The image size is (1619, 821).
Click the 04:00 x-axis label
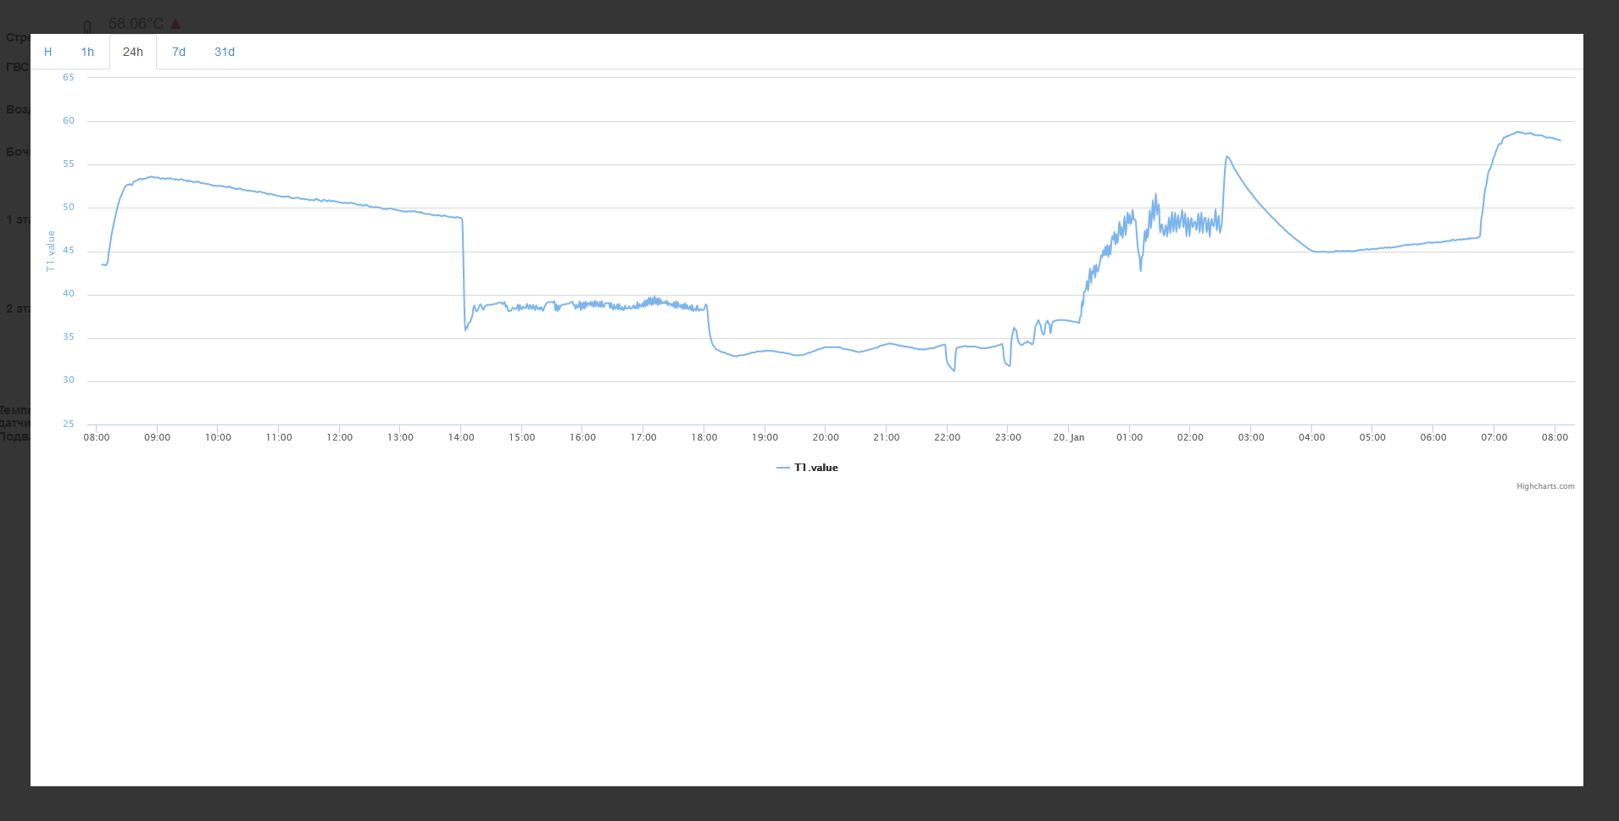pos(1312,437)
